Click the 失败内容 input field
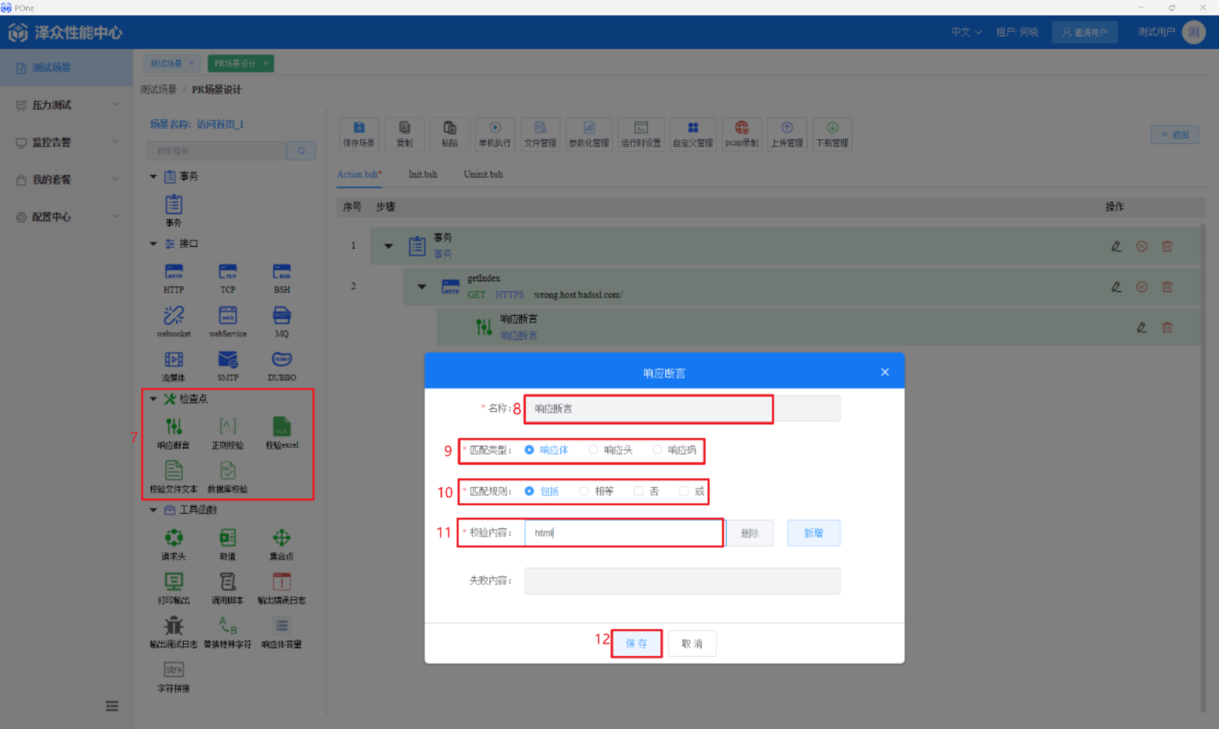Screen dimensions: 1219x729 (682, 581)
